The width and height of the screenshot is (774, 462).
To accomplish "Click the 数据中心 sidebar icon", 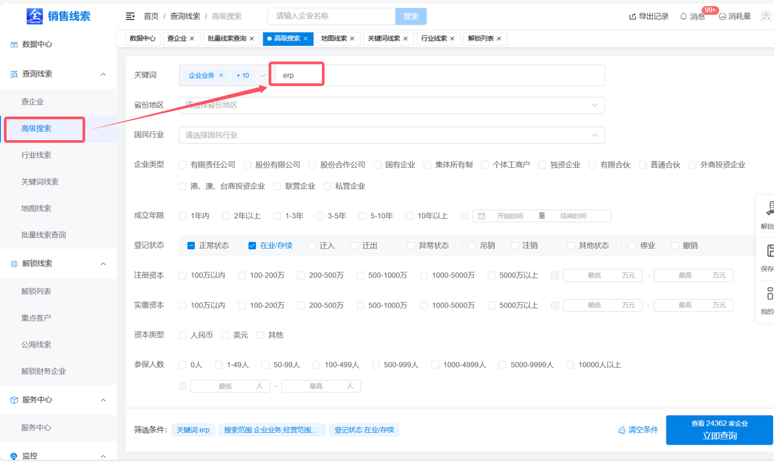I will pos(14,45).
